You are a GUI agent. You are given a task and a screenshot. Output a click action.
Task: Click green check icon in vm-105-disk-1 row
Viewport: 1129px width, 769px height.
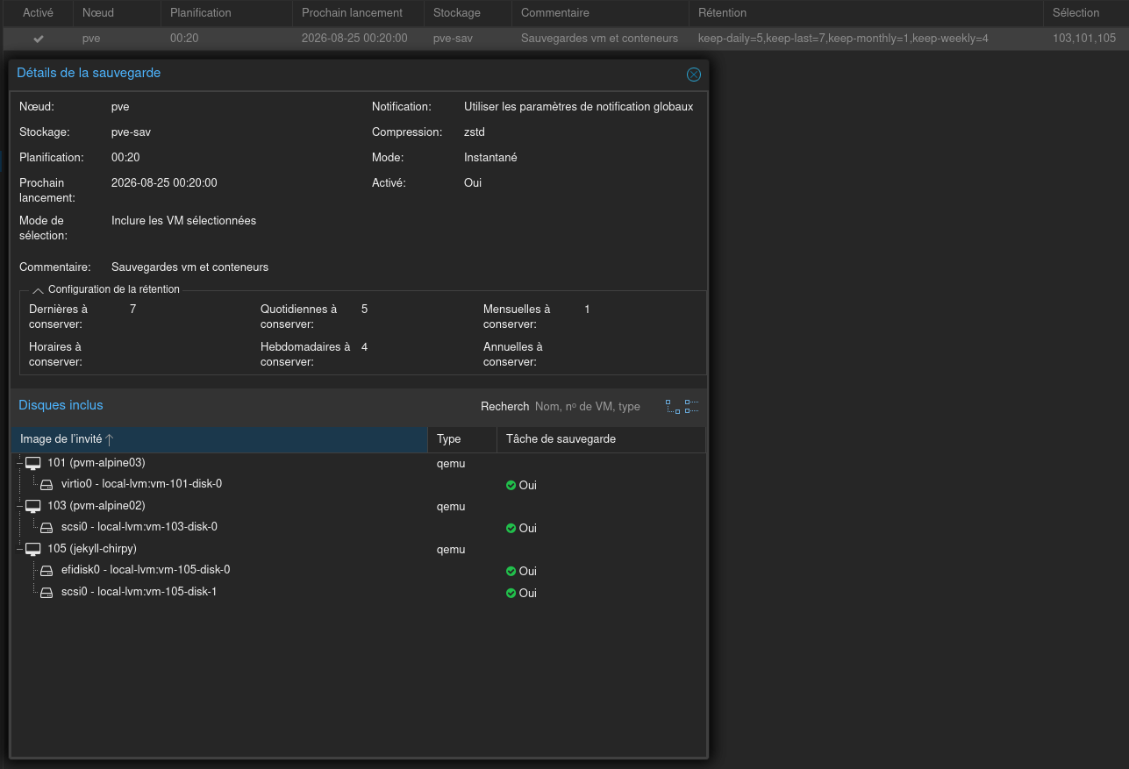coord(511,593)
